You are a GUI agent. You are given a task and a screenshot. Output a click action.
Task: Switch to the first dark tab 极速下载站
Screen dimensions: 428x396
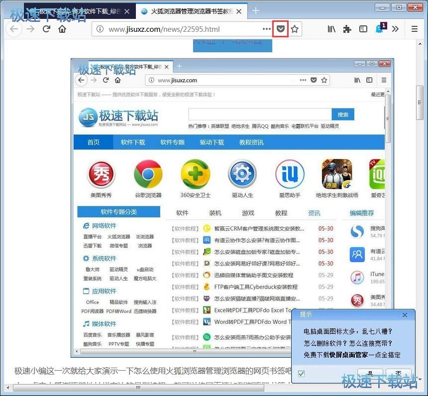pyautogui.click(x=80, y=11)
